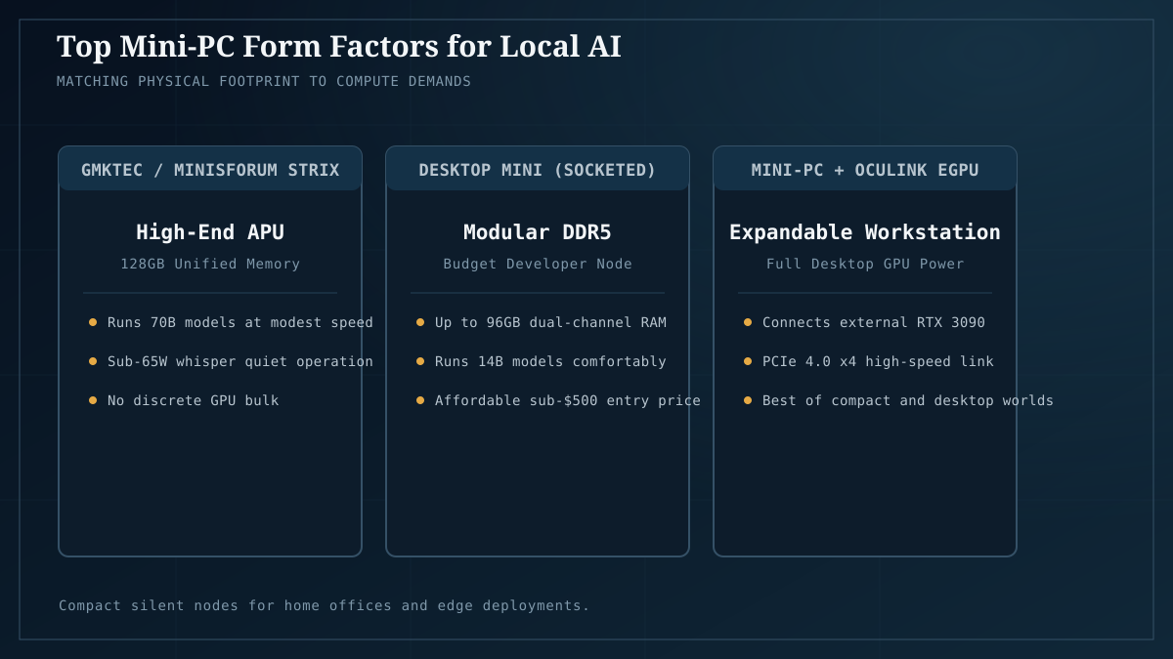Select the line "No discrete GPU bulk"
Viewport: 1173px width, 659px height.
194,400
